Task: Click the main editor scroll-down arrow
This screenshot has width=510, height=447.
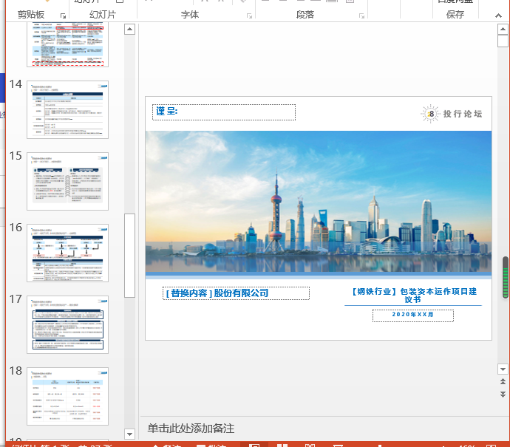Action: 503,369
